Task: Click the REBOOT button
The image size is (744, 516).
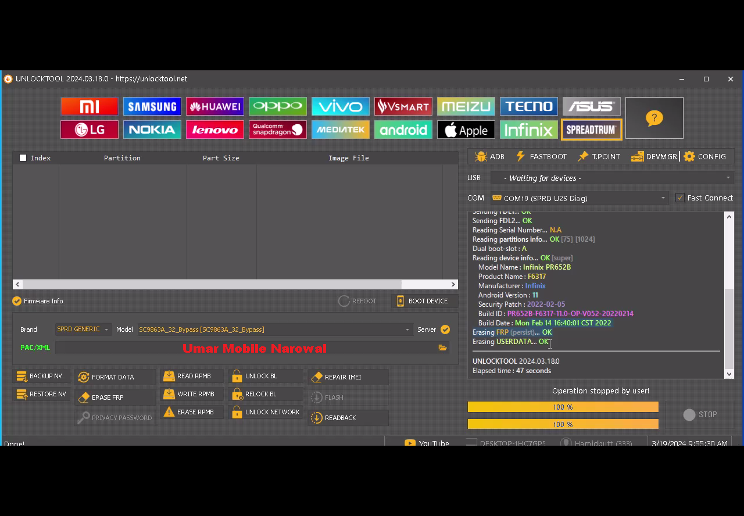Action: pyautogui.click(x=357, y=301)
